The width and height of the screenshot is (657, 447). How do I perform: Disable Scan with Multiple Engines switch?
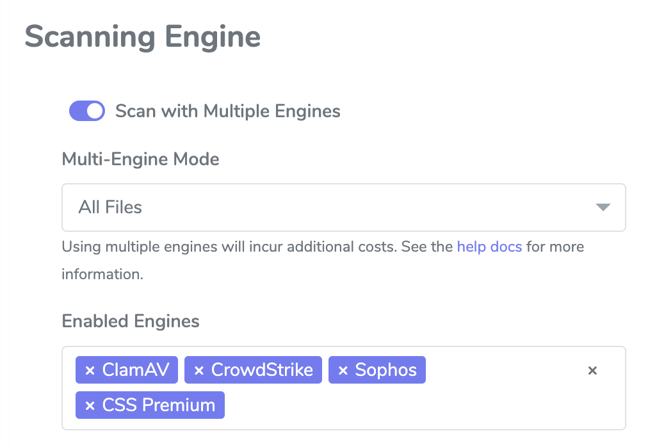pyautogui.click(x=87, y=111)
